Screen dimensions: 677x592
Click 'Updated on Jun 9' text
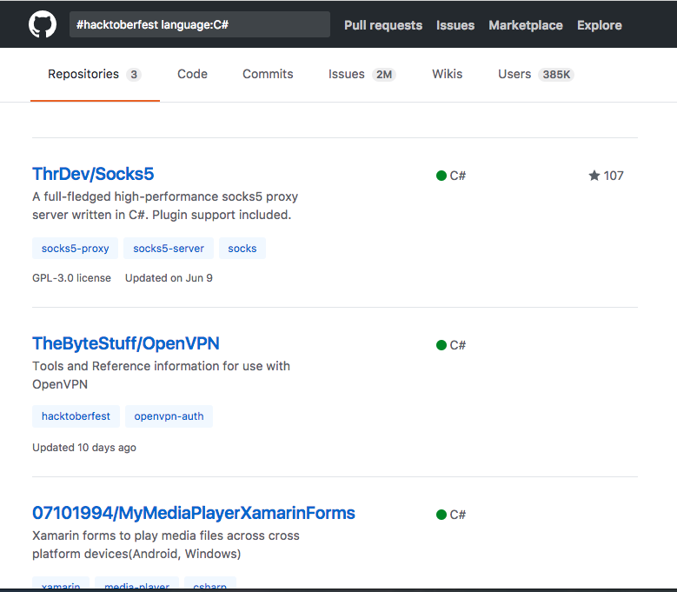point(169,278)
